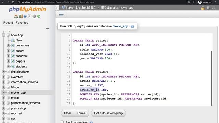Click the log out door icon
This screenshot has width=219, height=123.
pyautogui.click(x=21, y=16)
